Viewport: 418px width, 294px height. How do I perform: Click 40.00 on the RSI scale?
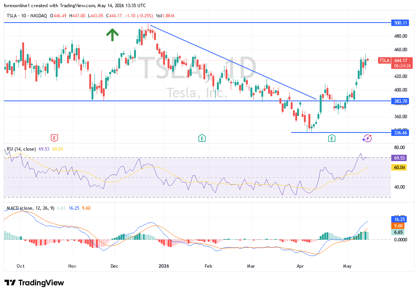[x=400, y=187]
